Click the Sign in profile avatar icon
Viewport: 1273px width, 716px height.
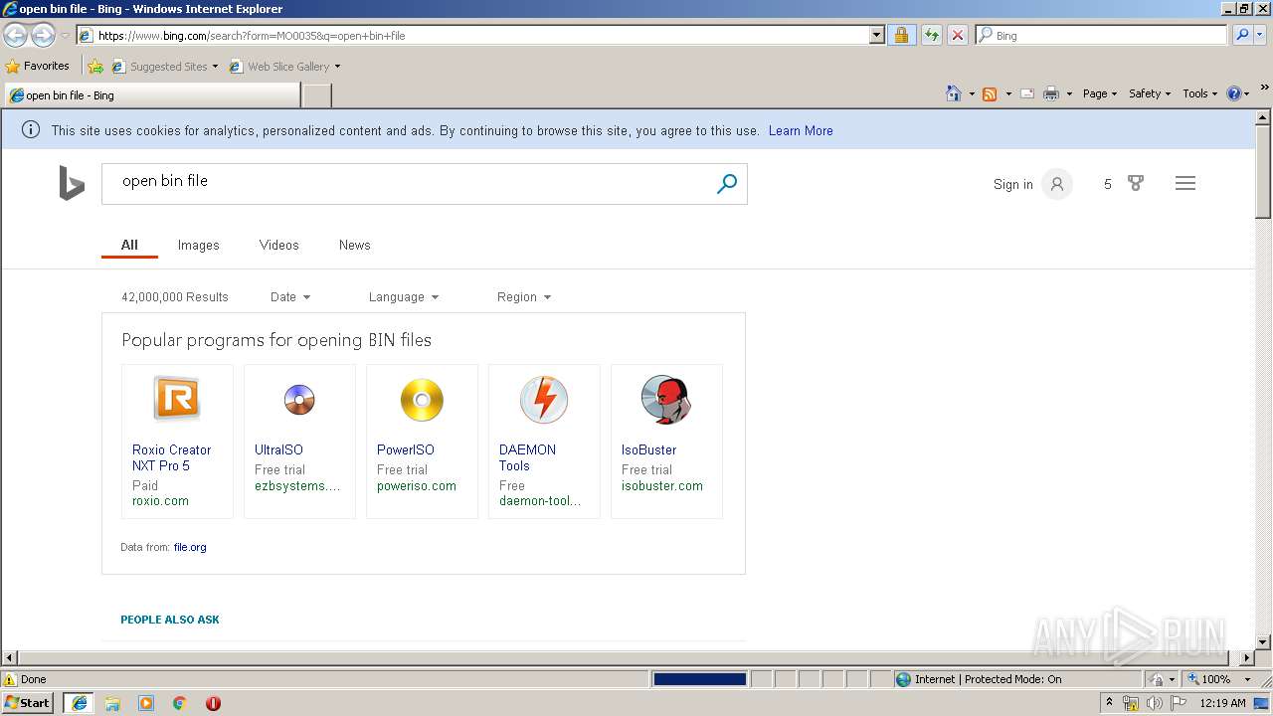pyautogui.click(x=1057, y=184)
